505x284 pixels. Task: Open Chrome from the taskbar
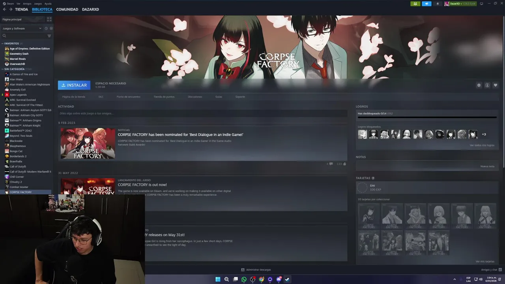click(x=261, y=279)
